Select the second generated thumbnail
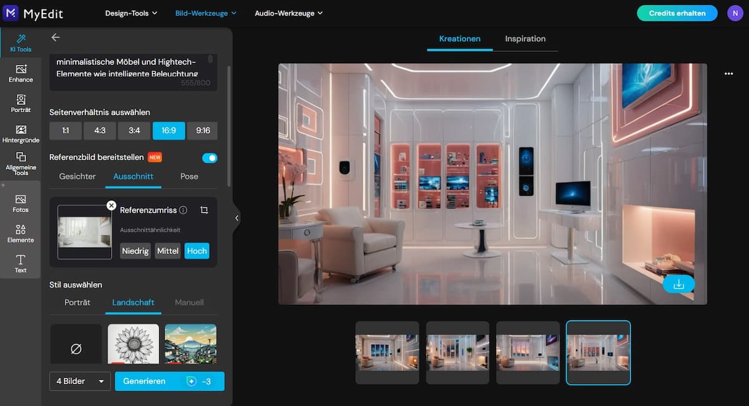This screenshot has height=406, width=749. coord(458,352)
